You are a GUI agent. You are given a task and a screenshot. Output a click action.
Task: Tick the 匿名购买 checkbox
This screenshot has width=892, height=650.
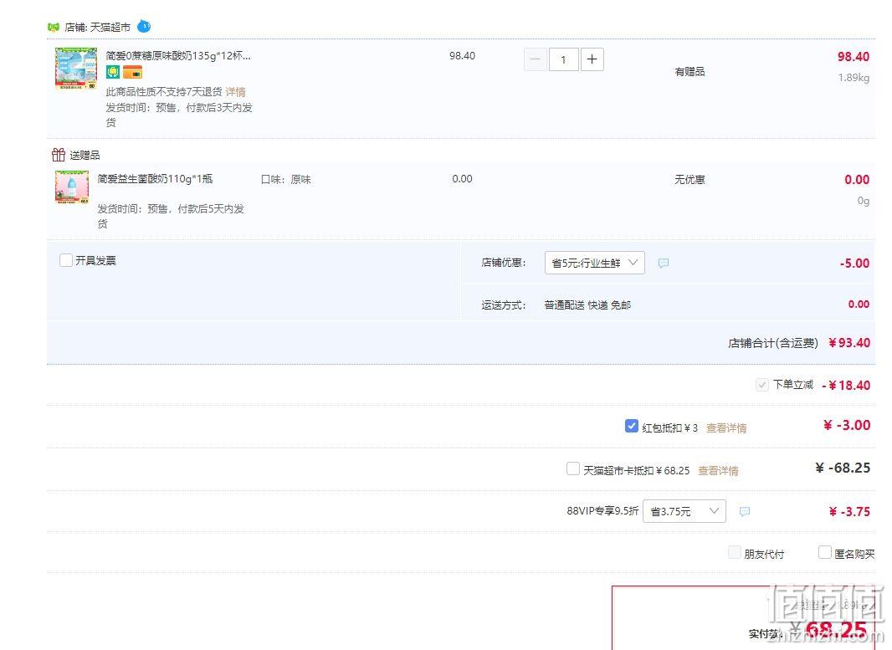coord(824,552)
